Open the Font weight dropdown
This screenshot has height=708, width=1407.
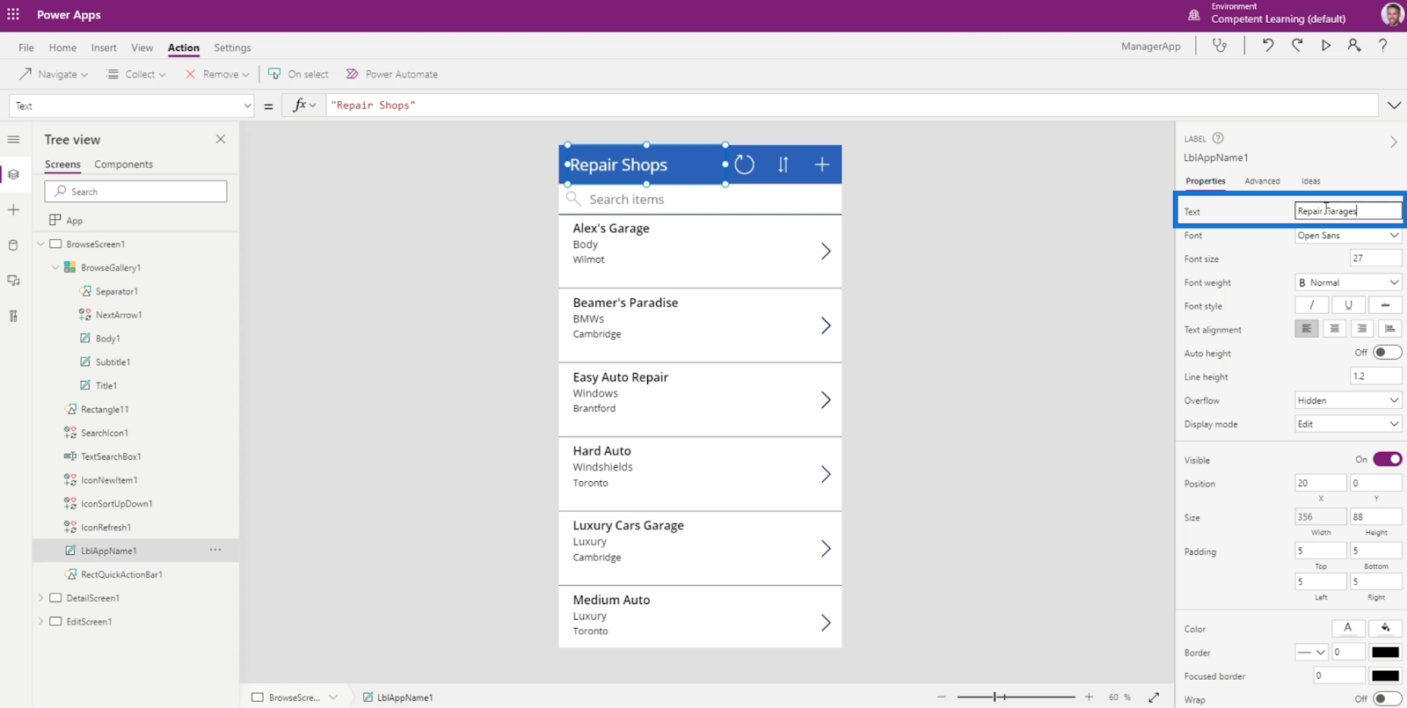[1348, 282]
